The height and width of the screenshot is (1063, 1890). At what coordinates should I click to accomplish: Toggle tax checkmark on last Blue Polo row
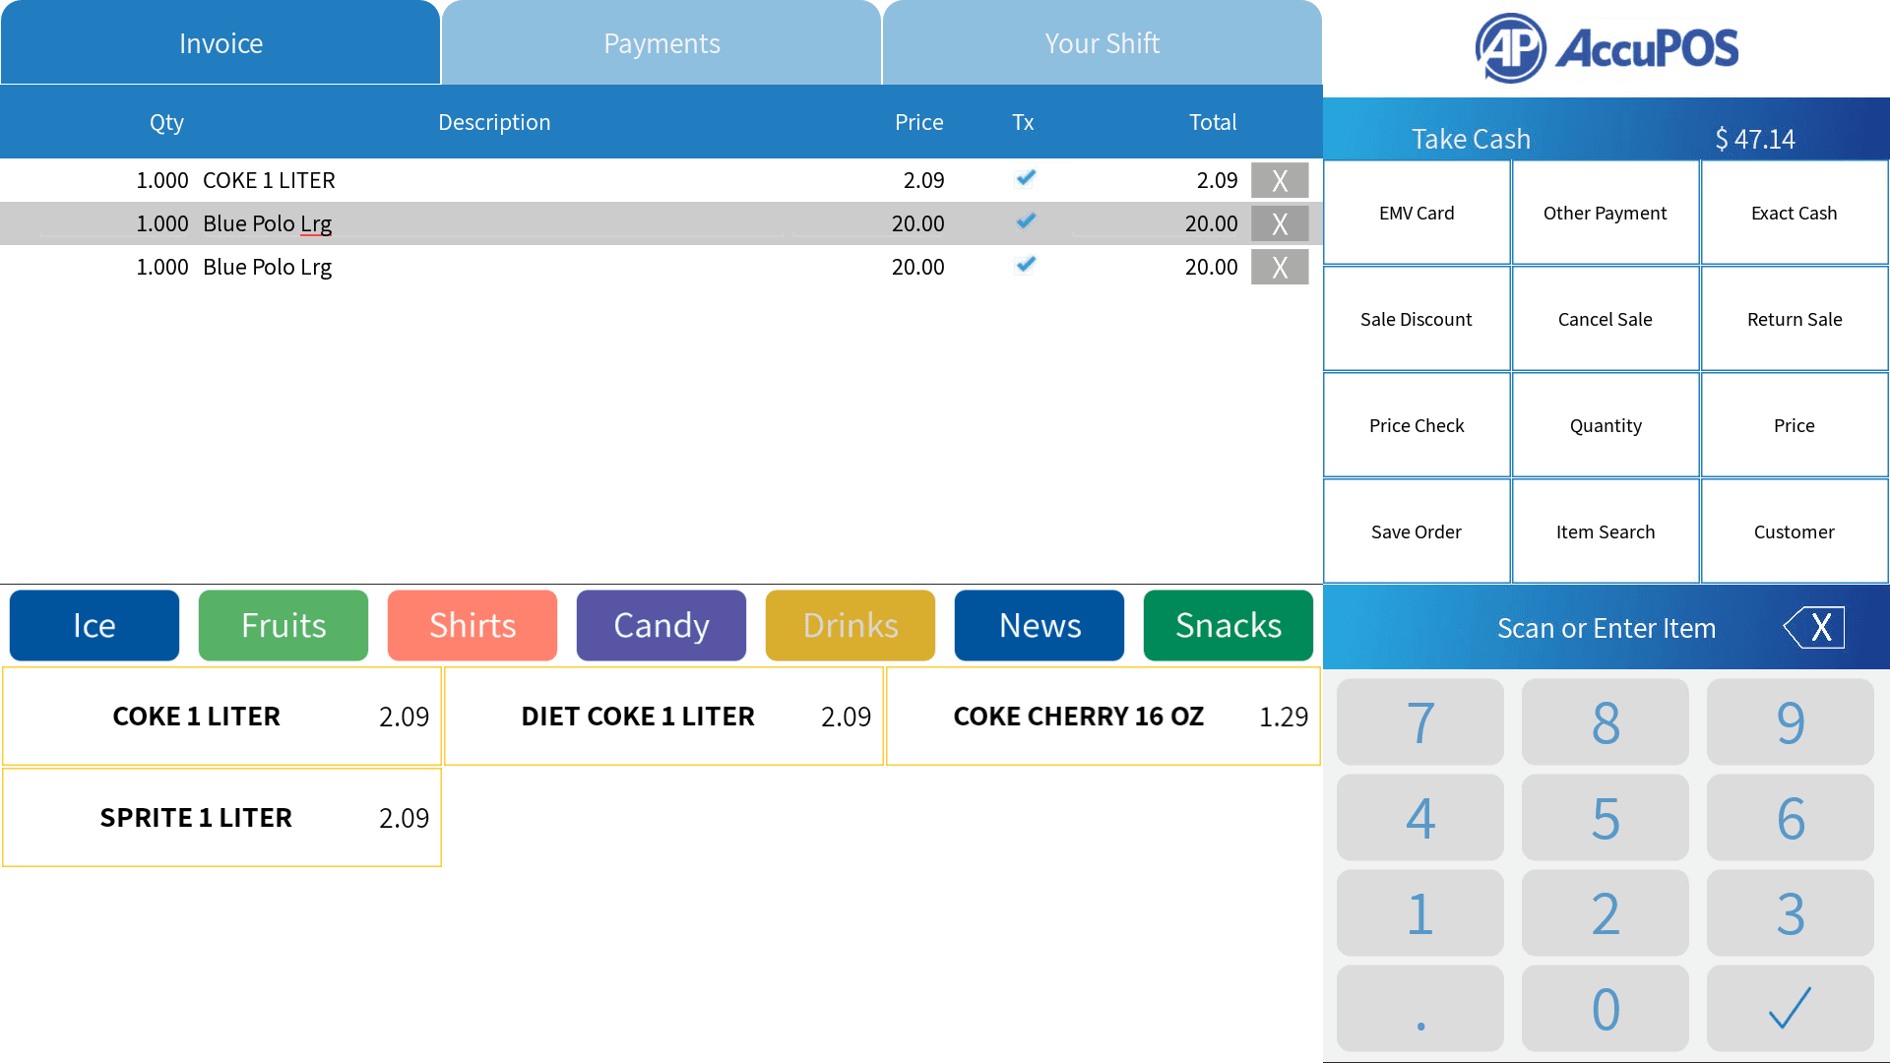coord(1026,265)
